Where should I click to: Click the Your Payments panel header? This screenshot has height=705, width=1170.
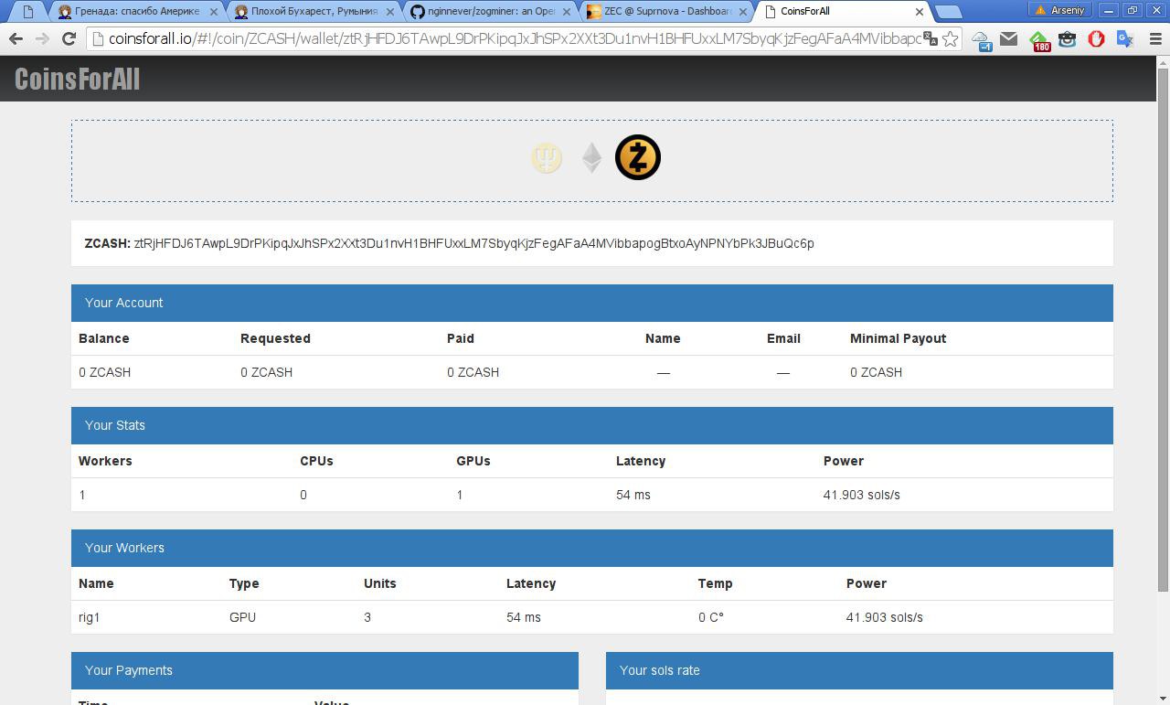pyautogui.click(x=324, y=670)
